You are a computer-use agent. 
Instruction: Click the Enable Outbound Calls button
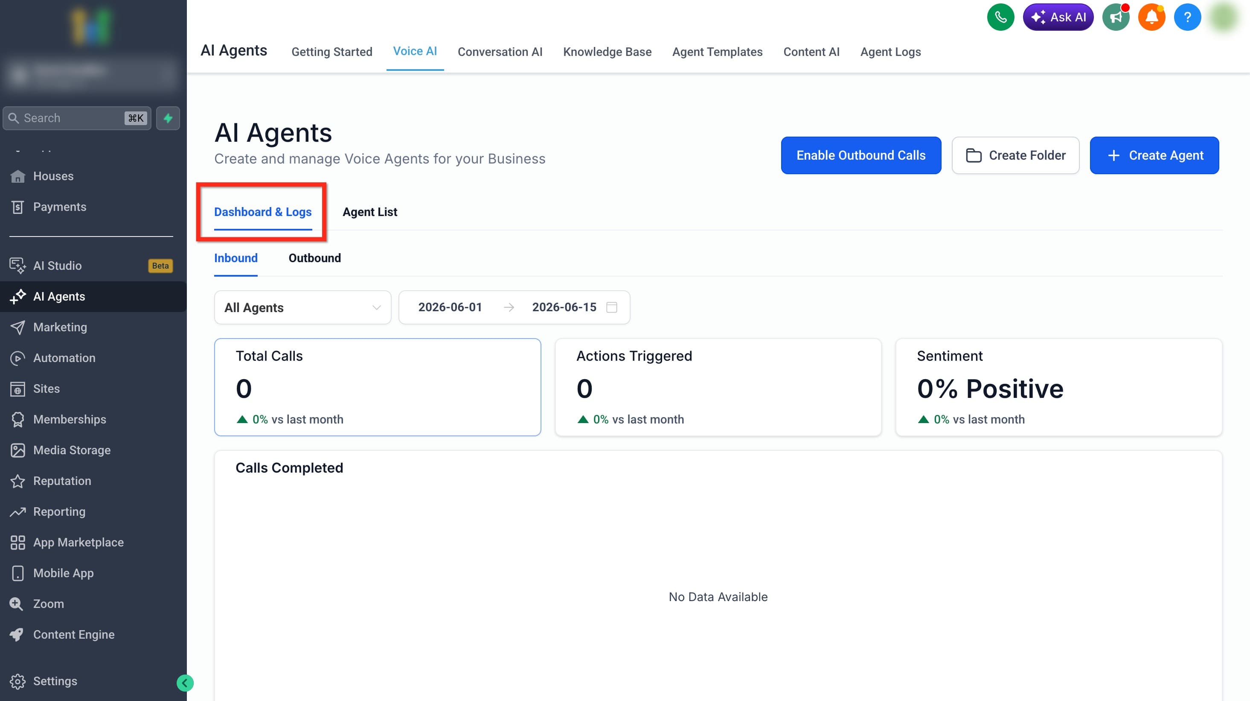pyautogui.click(x=861, y=155)
